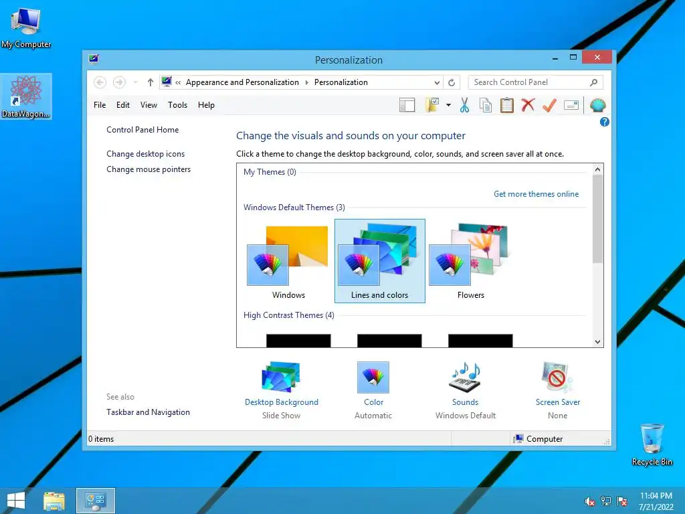The width and height of the screenshot is (685, 514).
Task: Open Change desktop icons link
Action: (x=145, y=154)
